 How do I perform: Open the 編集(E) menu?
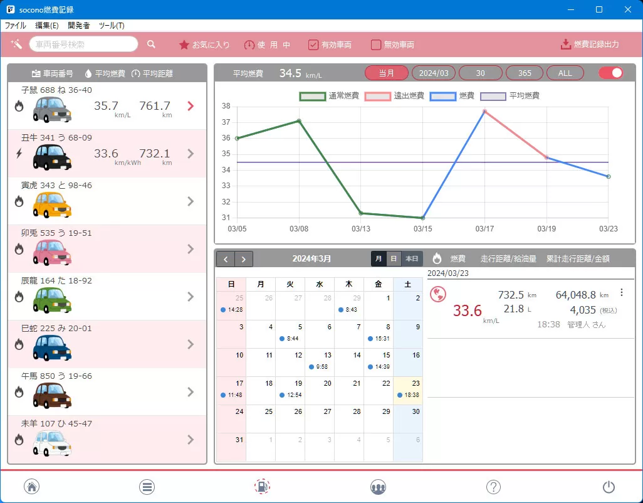tap(47, 26)
